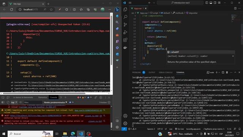Open Task View on the taskbar
This screenshot has height=137, width=243.
point(57,134)
